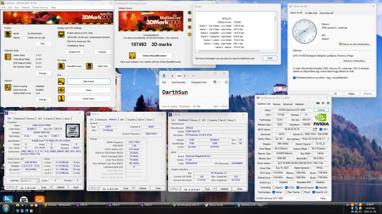Click the Project floppy disk icon
Image resolution: width=382 pixels, height=214 pixels.
pyautogui.click(x=8, y=34)
